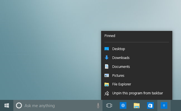Click the unpin pin icon

pyautogui.click(x=107, y=93)
